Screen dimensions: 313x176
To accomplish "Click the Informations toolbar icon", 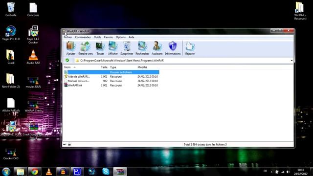I will 173,48.
